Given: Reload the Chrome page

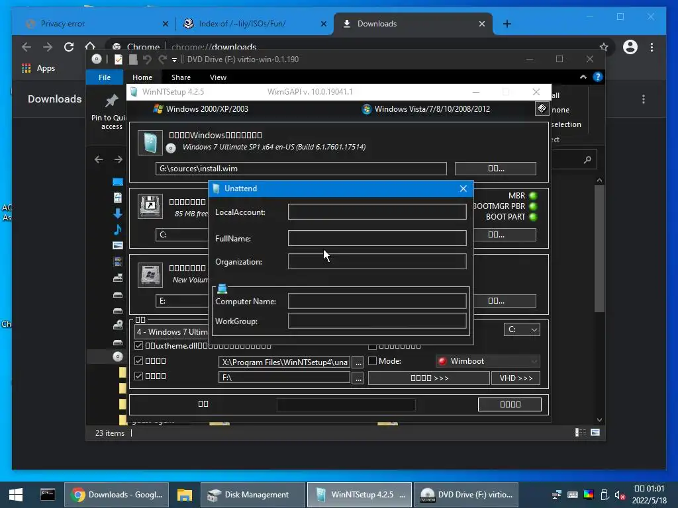Looking at the screenshot, I should (69, 47).
